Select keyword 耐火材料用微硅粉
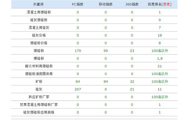The image size is (195, 121). [x=39, y=66]
